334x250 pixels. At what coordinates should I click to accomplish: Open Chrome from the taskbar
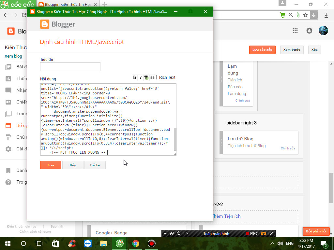pyautogui.click(x=135, y=243)
